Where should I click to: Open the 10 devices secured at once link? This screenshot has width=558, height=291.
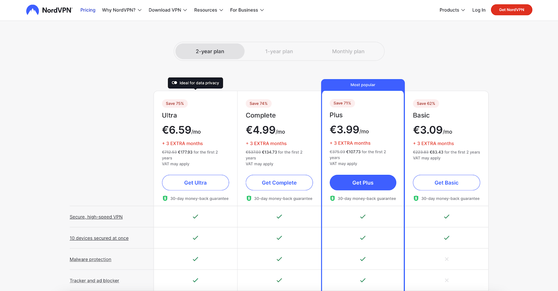tap(99, 238)
